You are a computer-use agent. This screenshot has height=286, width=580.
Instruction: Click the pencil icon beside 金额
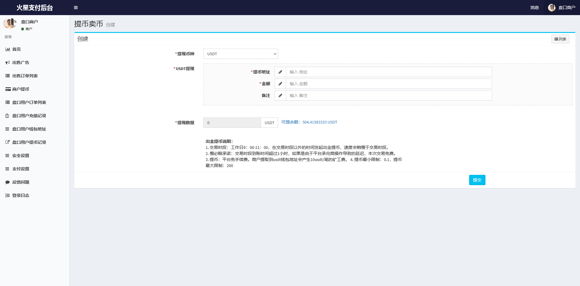(280, 84)
